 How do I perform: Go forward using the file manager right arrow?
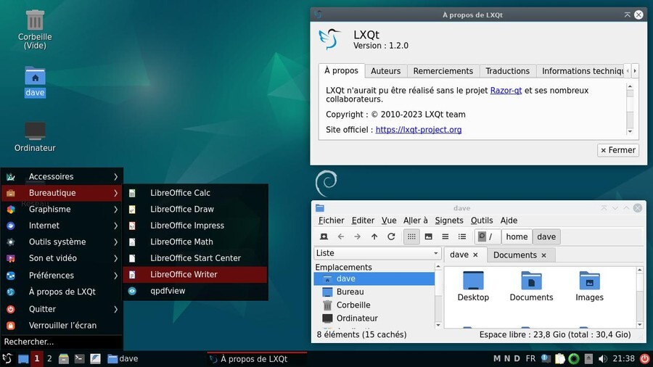pos(357,236)
